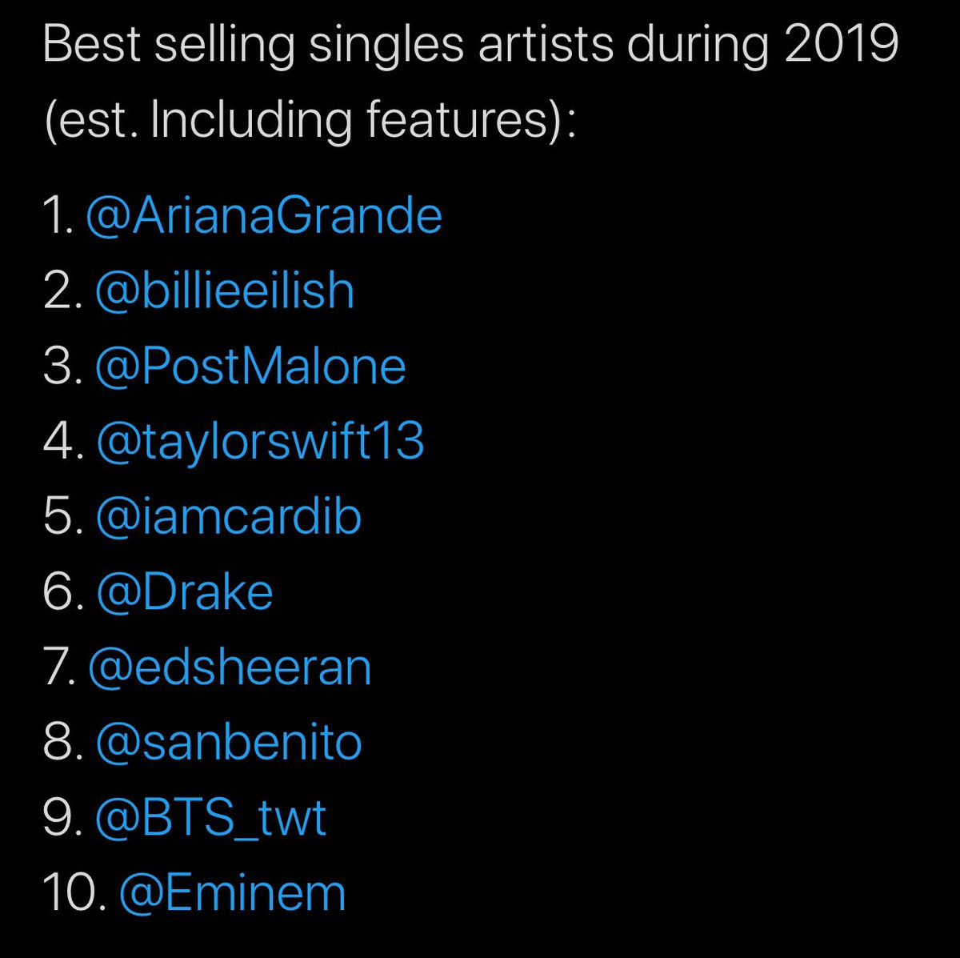
Task: Click the rank number '6.' before Drake
Action: click(63, 592)
